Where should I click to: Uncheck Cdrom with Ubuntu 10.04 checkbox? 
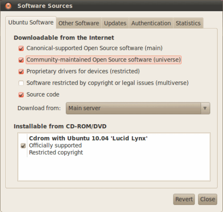click(23, 146)
